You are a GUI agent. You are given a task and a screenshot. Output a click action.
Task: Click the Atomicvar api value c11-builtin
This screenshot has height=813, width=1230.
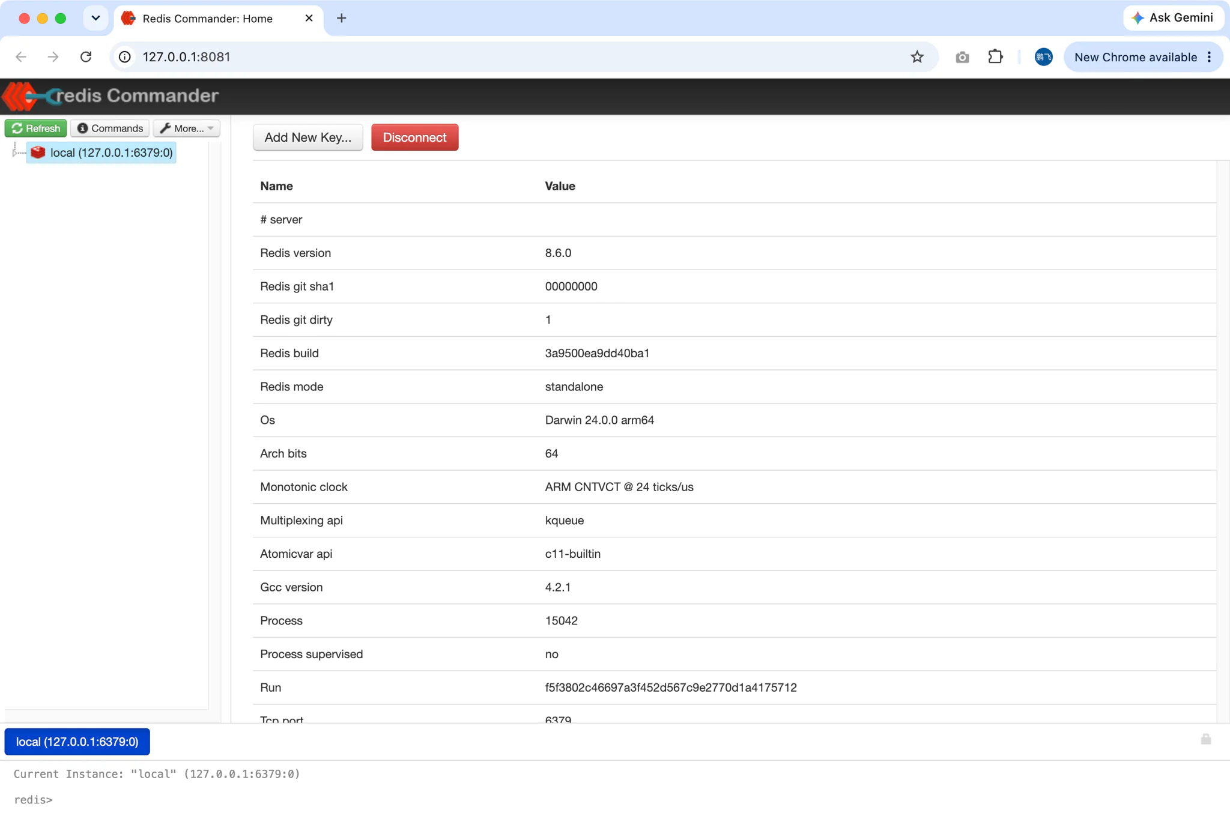572,554
